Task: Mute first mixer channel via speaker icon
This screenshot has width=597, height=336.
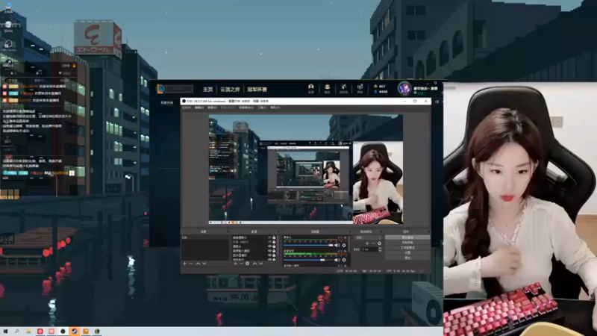Action: click(x=337, y=246)
